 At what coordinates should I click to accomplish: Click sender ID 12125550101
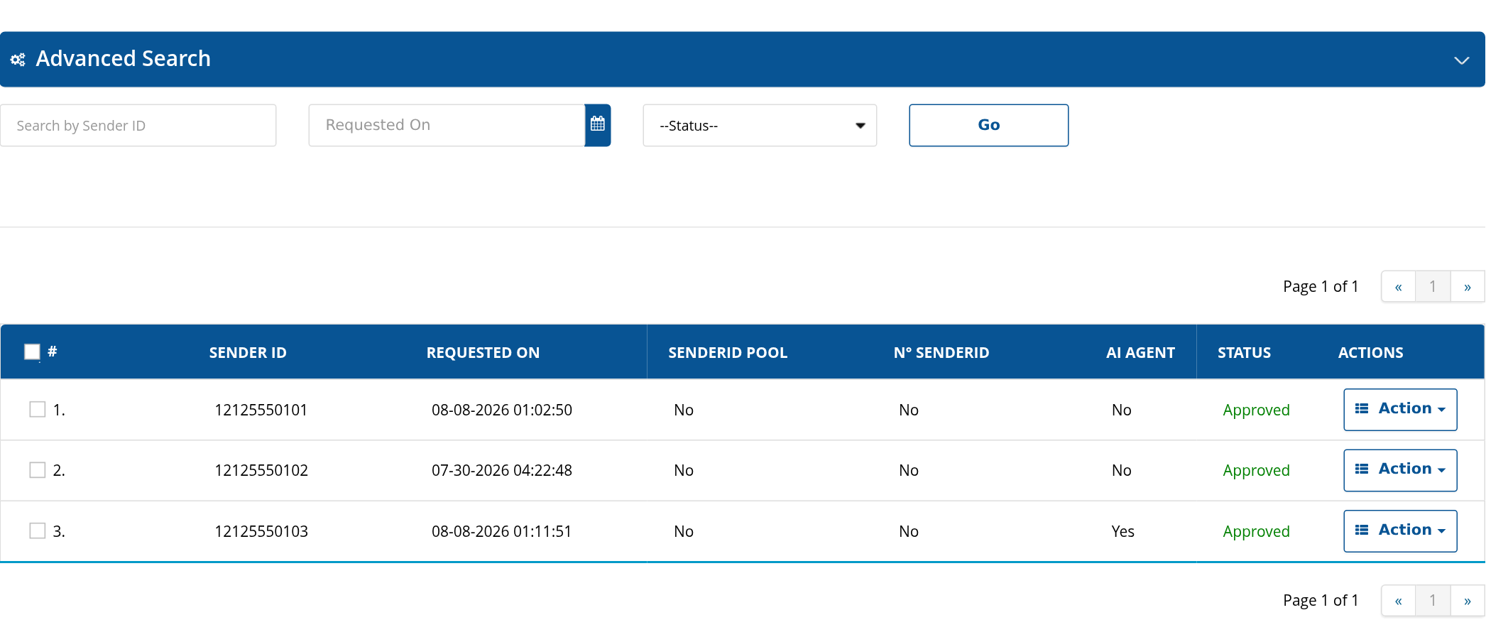261,410
